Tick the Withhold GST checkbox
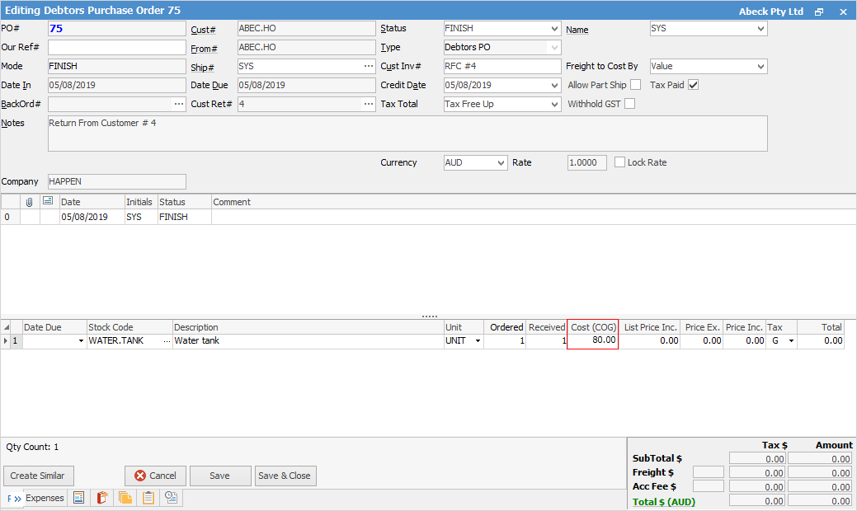 point(630,104)
